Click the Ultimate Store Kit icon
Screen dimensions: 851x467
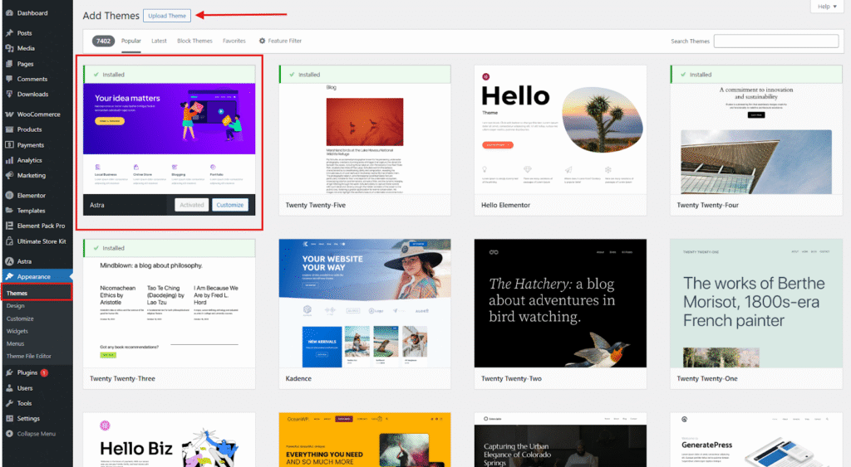tap(9, 241)
